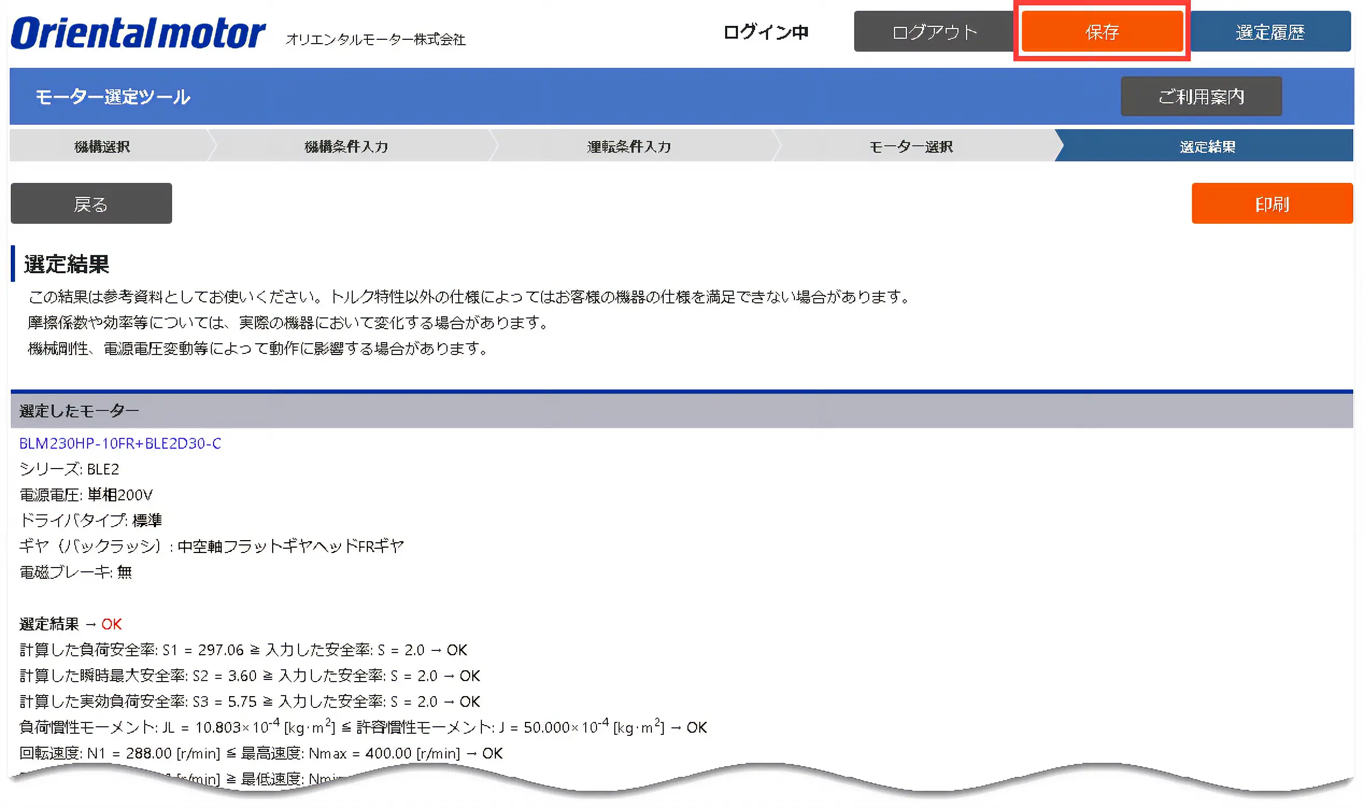
Task: Click the 機械剛性、電源電圧変動 notice line
Action: (x=258, y=349)
